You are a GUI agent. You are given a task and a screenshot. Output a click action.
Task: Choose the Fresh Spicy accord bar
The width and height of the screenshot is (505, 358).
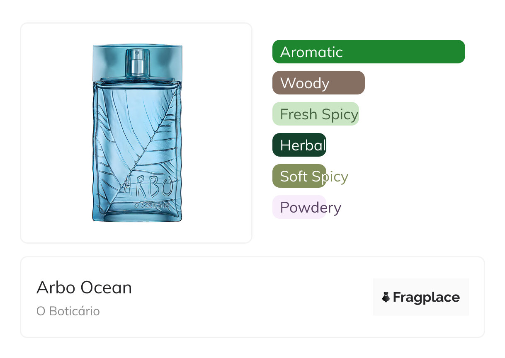coord(316,114)
